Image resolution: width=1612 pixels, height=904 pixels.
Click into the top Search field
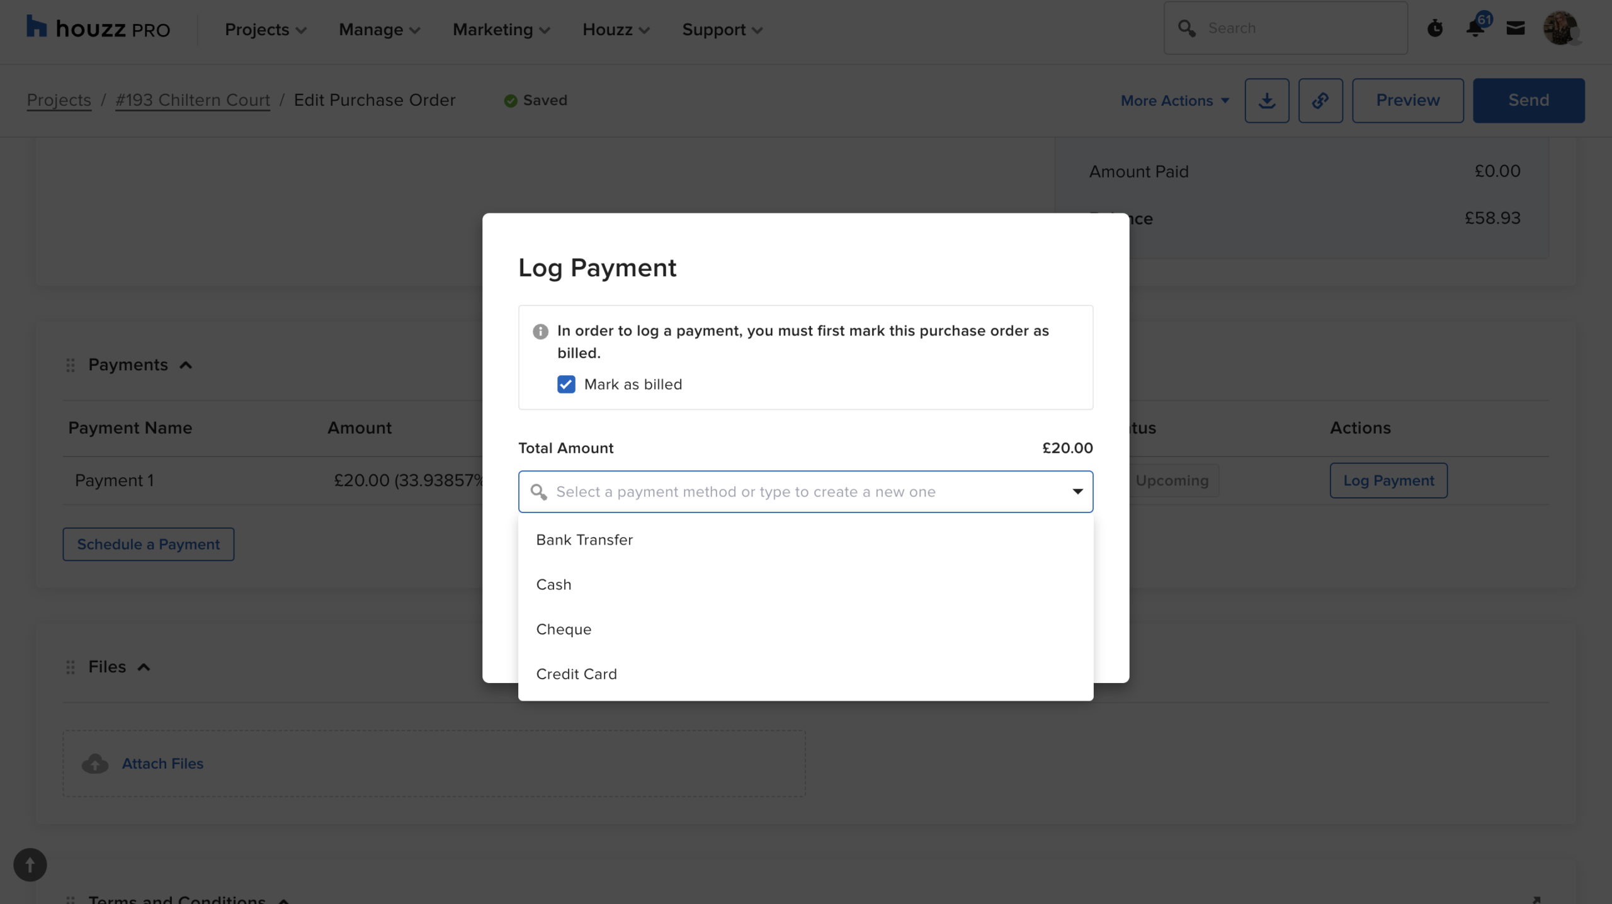[1297, 28]
